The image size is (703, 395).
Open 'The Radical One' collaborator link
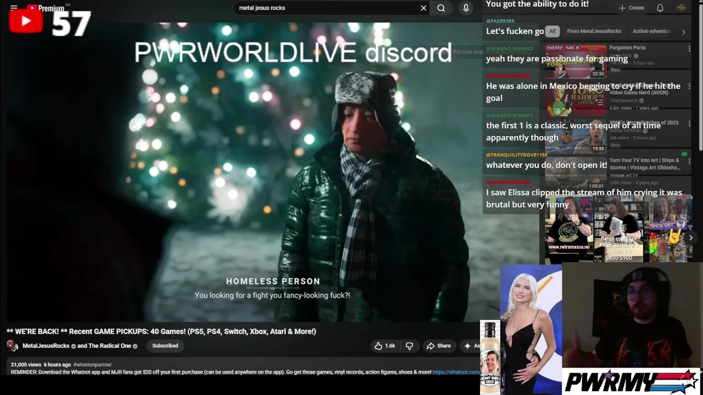(110, 346)
